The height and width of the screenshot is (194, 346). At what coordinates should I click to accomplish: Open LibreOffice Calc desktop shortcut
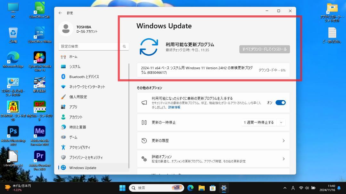coord(40,10)
